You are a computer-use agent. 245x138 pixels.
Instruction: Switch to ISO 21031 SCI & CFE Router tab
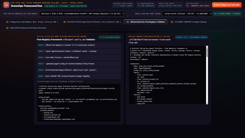pos(92,22)
